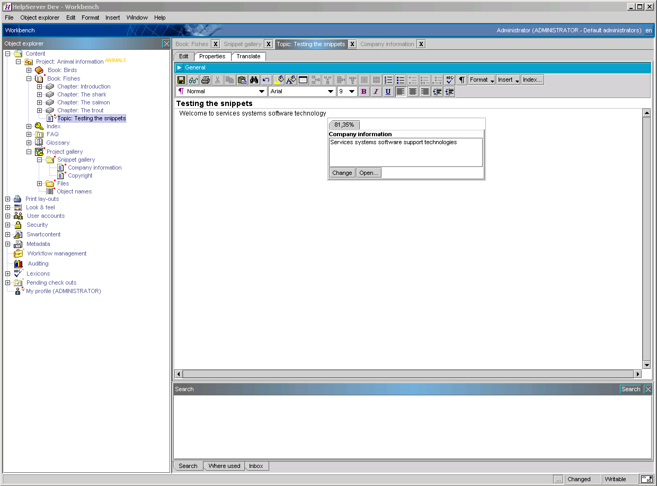This screenshot has width=657, height=486.
Task: Run the ABC spell check icon
Action: [x=450, y=80]
